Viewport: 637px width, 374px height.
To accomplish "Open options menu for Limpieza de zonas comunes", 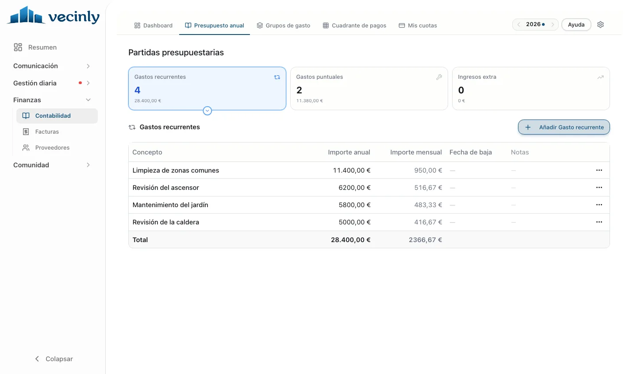I will pyautogui.click(x=599, y=170).
